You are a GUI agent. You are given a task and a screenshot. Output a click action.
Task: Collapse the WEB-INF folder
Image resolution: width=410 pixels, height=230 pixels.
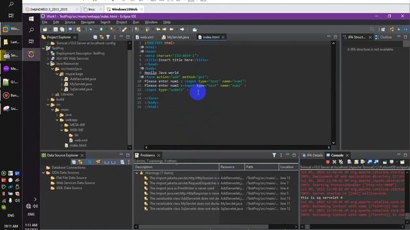click(61, 130)
